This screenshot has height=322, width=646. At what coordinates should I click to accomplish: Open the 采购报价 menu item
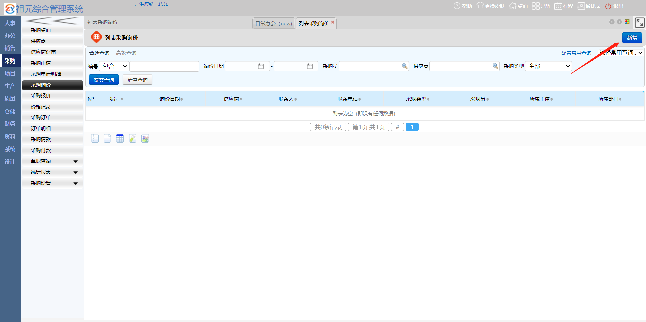[53, 96]
